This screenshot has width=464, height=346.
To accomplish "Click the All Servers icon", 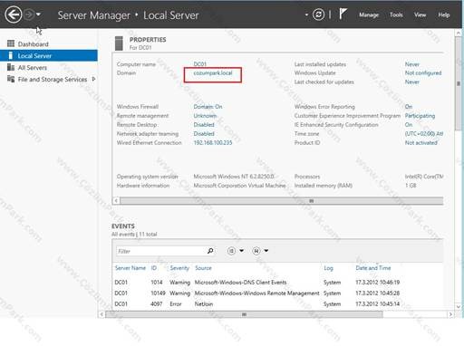I will click(x=11, y=67).
